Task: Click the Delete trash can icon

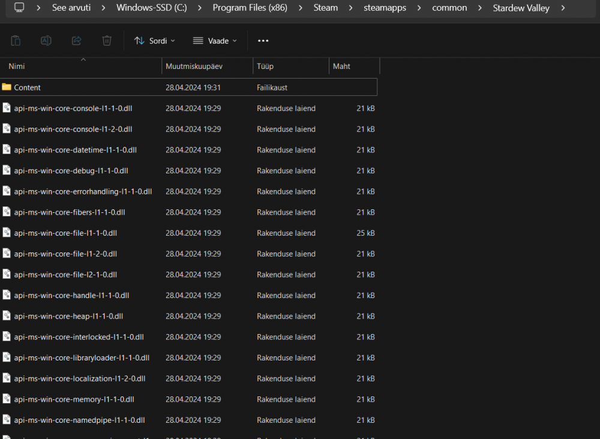Action: [x=107, y=41]
